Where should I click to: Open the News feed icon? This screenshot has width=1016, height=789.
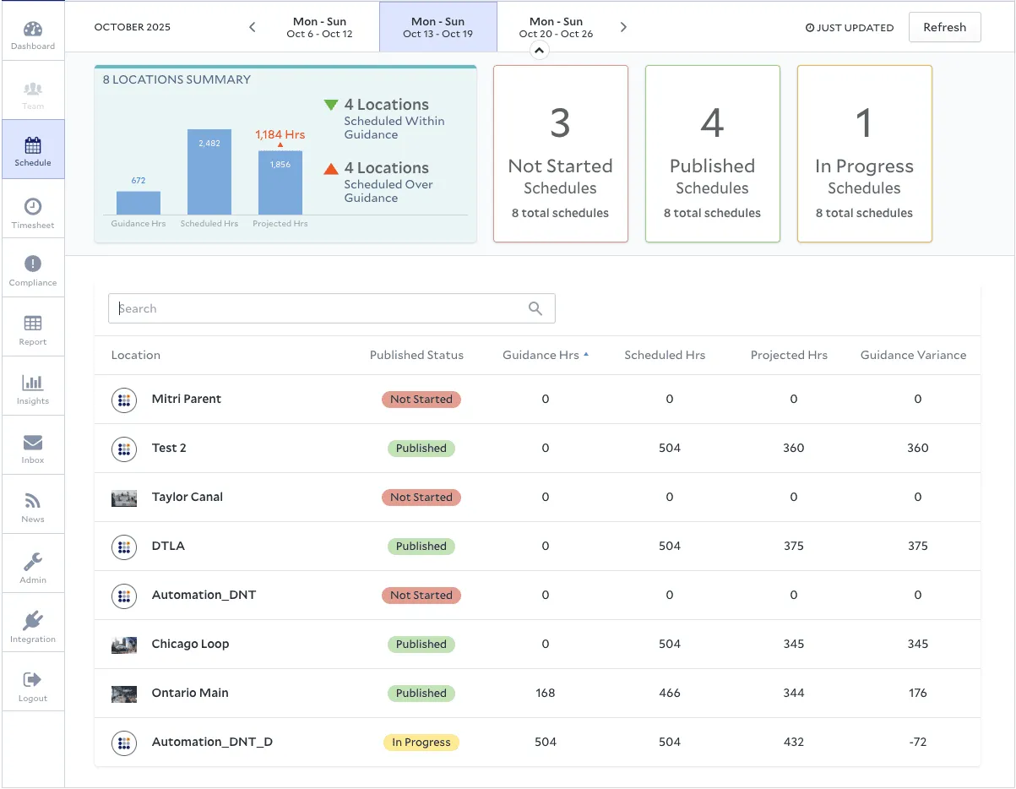coord(33,502)
